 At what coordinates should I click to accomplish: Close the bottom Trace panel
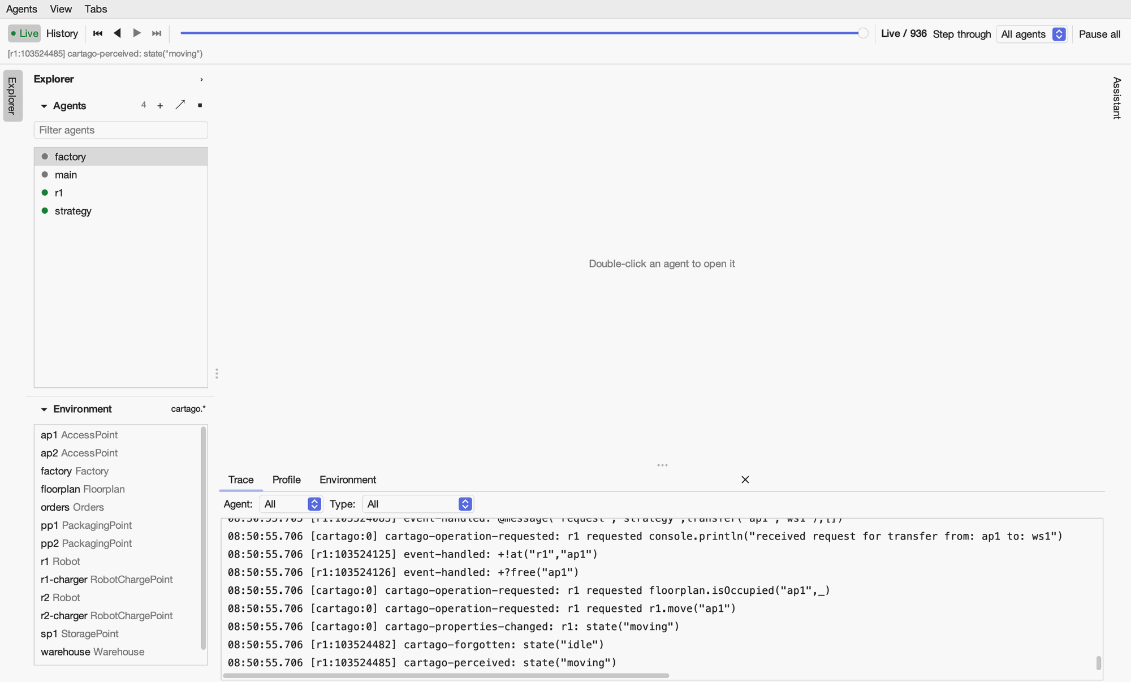745,480
